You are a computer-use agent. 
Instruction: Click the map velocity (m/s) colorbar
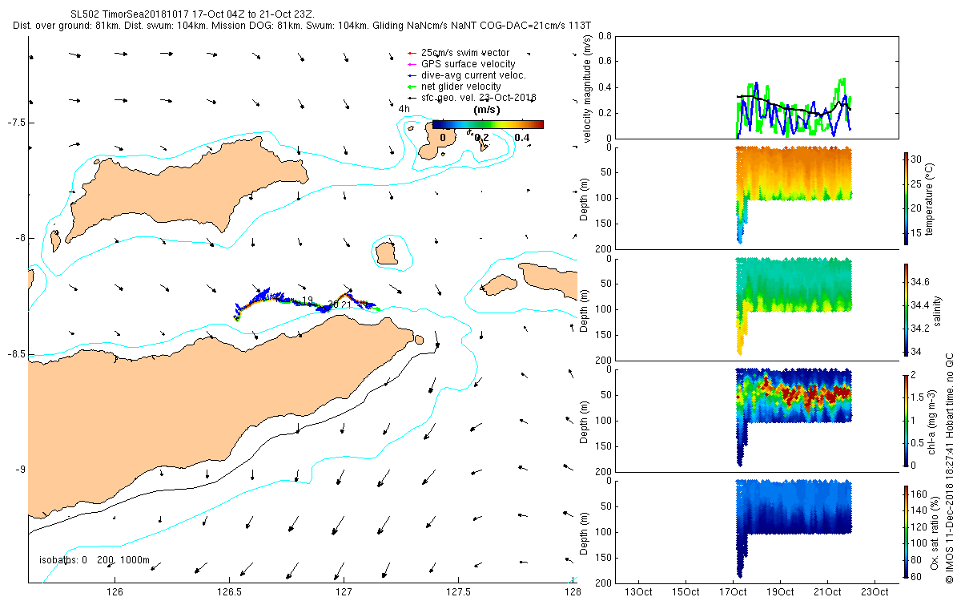pyautogui.click(x=488, y=124)
